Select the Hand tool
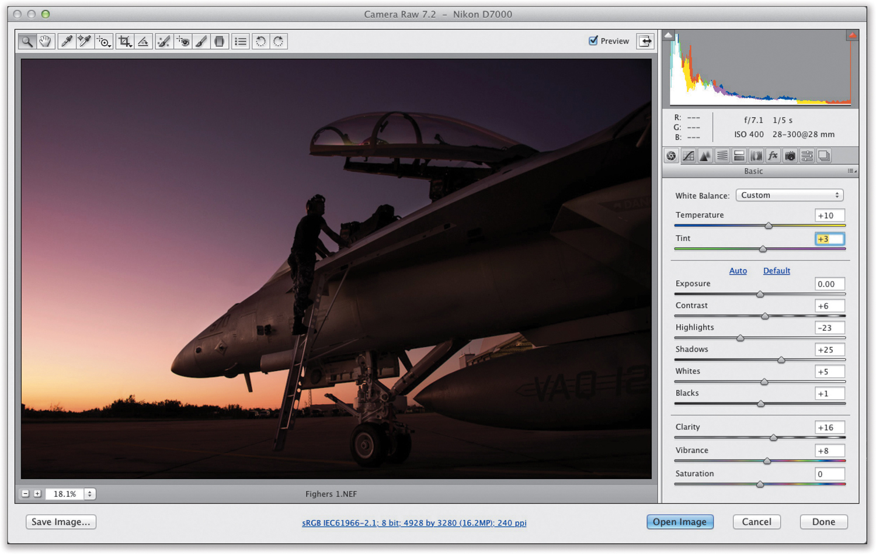 click(45, 41)
